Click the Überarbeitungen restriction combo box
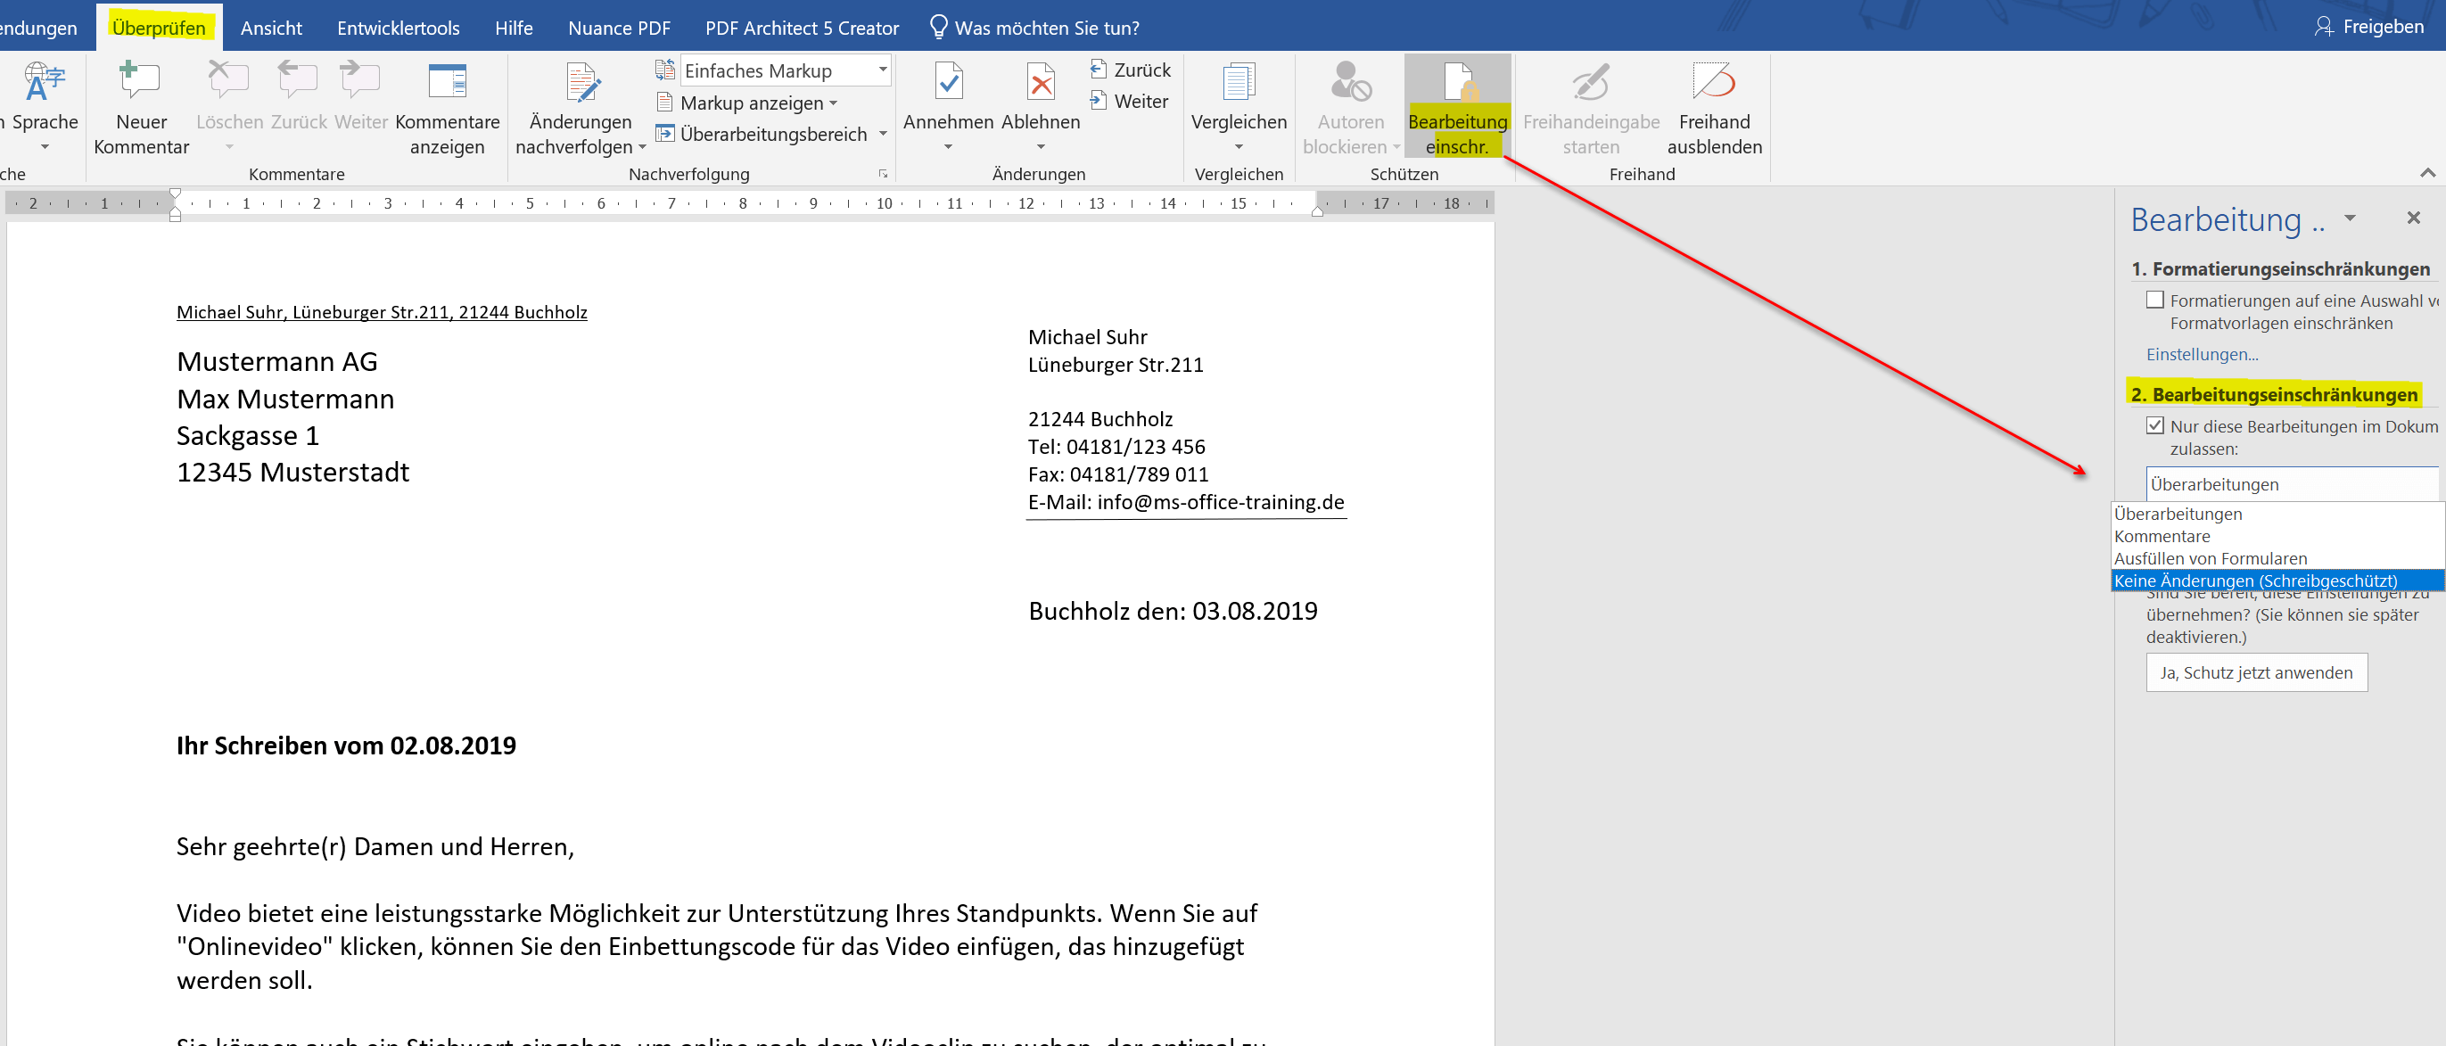This screenshot has width=2446, height=1046. click(x=2294, y=484)
